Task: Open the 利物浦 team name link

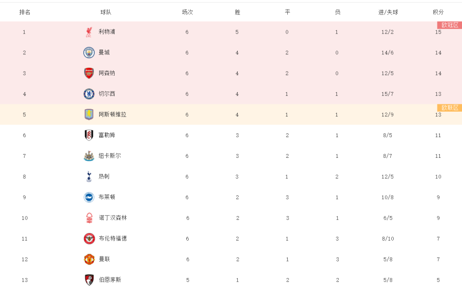Action: 107,32
